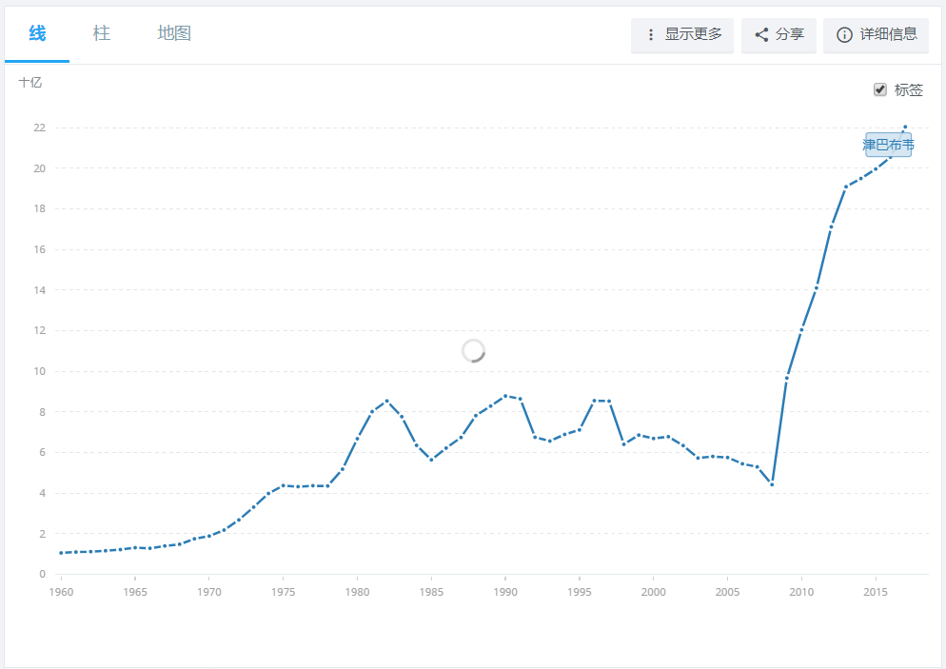This screenshot has height=669, width=946.
Task: Open 详细信息 via its text label
Action: pos(888,34)
